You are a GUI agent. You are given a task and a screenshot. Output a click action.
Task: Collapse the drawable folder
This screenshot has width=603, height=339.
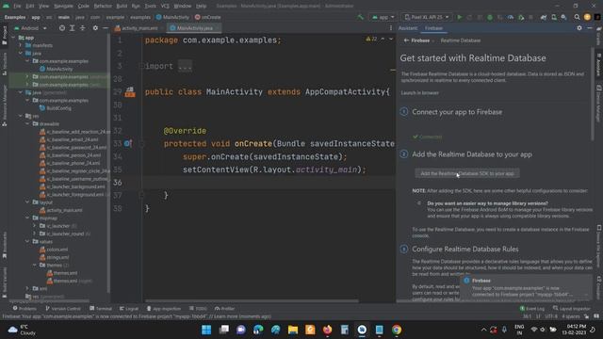coord(27,123)
